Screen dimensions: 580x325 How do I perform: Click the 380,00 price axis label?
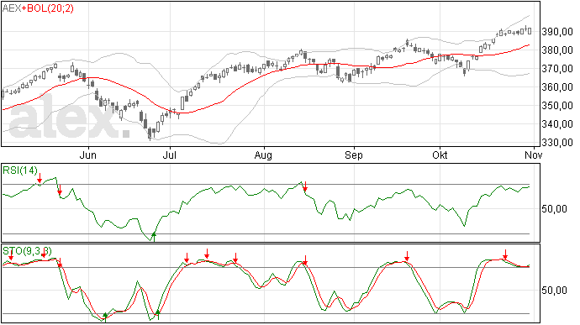557,50
